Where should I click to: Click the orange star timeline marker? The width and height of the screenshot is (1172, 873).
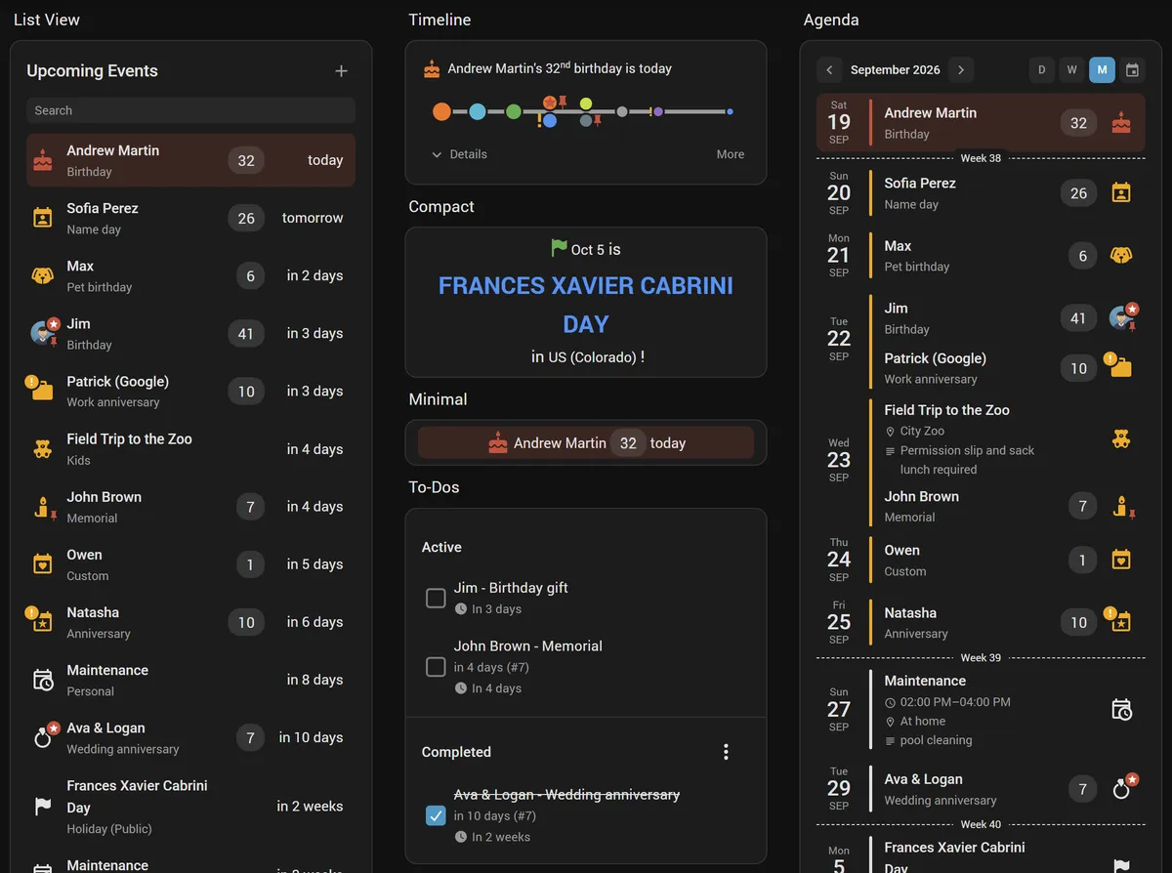550,102
